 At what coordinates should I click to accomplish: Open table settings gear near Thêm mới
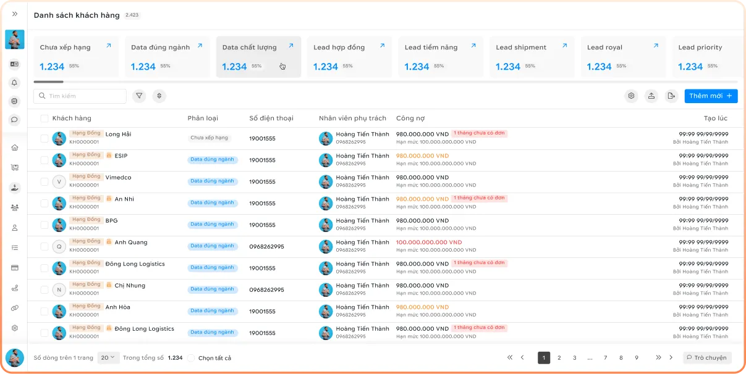tap(631, 96)
